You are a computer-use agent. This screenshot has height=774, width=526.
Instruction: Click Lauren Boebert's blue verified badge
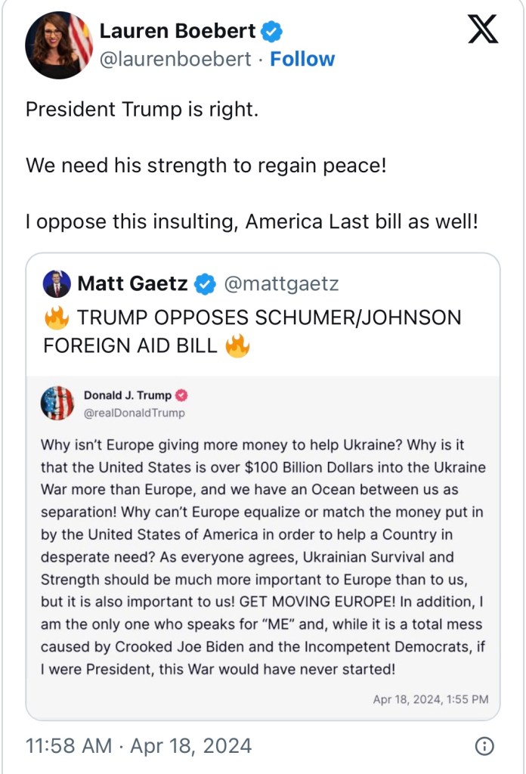click(x=272, y=31)
